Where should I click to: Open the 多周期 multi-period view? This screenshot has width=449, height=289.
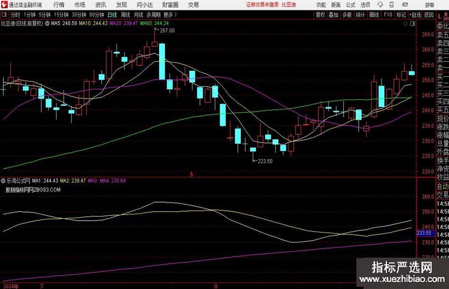click(153, 15)
